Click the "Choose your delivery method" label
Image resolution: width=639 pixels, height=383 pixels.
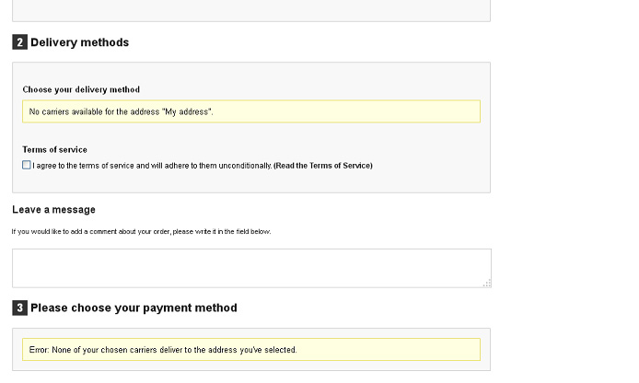point(81,89)
